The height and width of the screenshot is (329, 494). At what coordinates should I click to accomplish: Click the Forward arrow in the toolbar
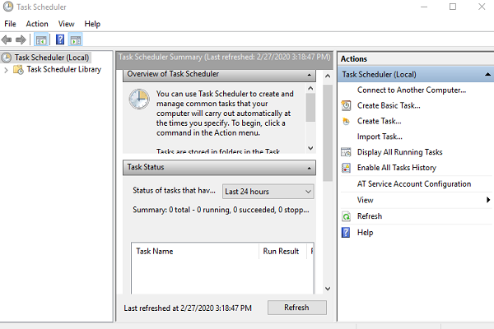(21, 39)
